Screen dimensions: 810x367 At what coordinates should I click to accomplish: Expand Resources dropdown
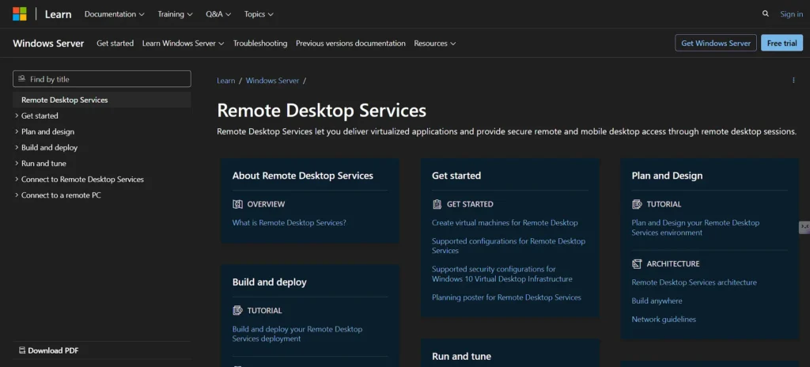(434, 44)
